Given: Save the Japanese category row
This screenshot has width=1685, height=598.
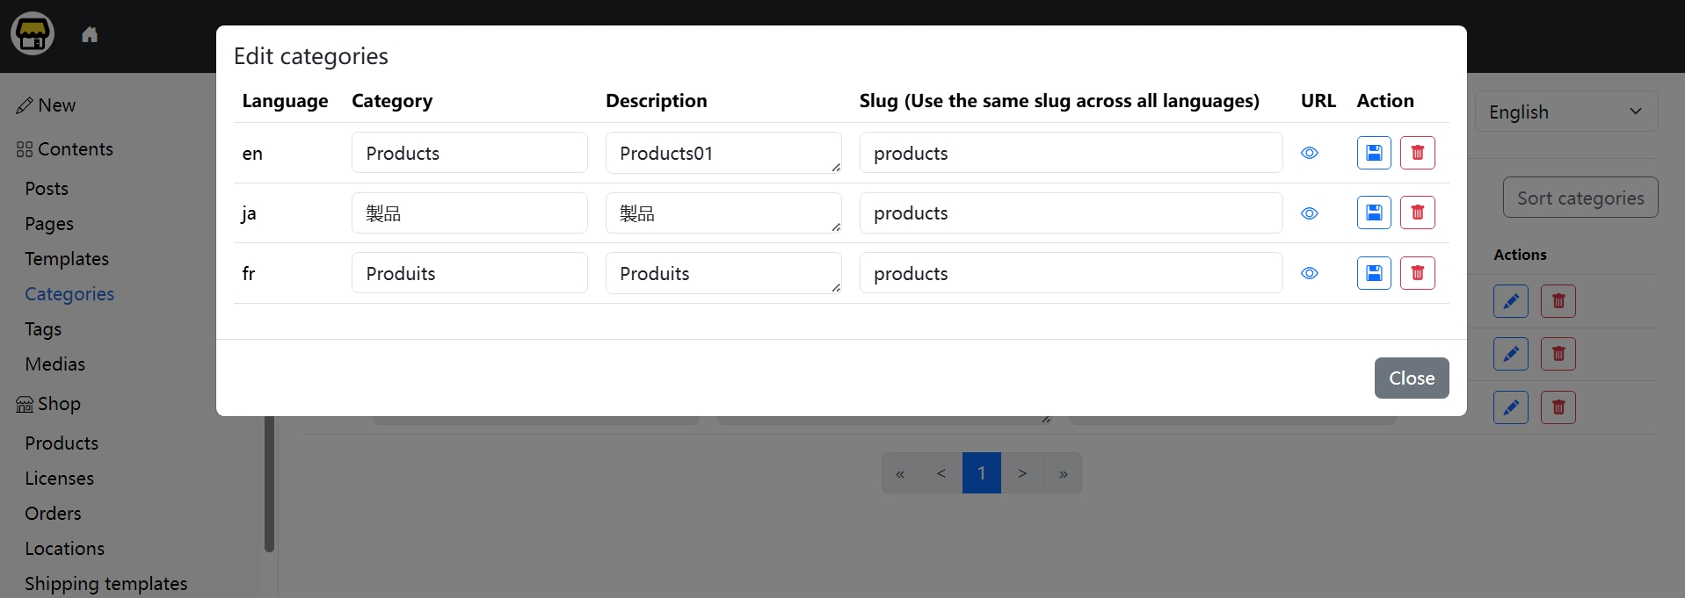Looking at the screenshot, I should pyautogui.click(x=1373, y=213).
